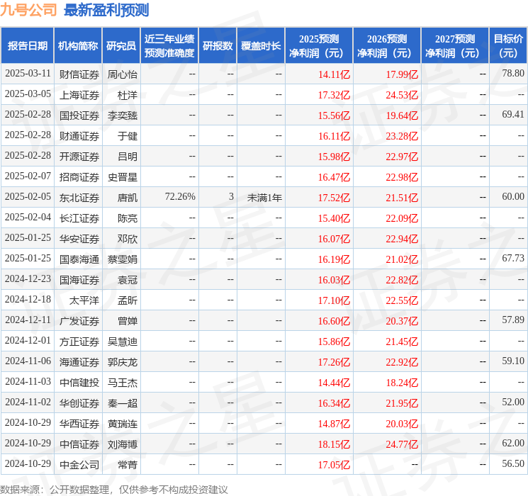Select 华安证券 institution cell
528x496 pixels.
[79, 239]
